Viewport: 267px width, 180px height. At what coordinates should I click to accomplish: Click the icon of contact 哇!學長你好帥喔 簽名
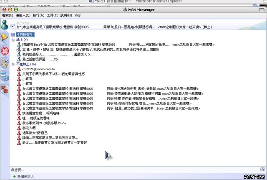tap(19, 104)
